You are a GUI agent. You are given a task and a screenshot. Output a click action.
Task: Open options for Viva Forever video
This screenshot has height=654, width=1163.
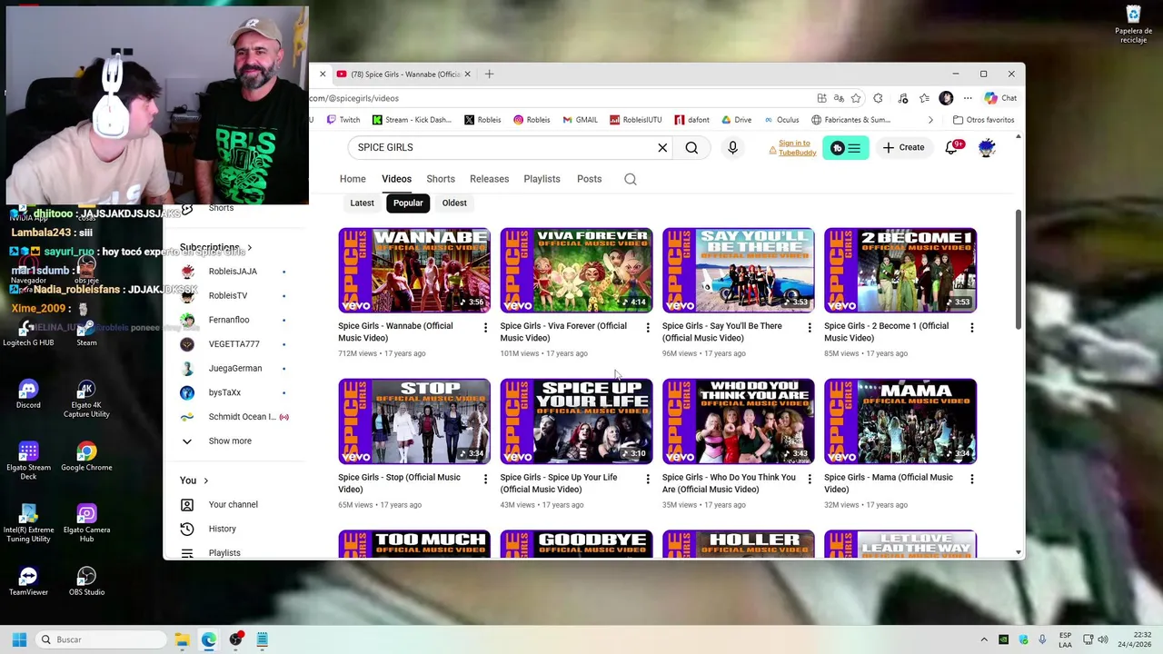pos(648,327)
